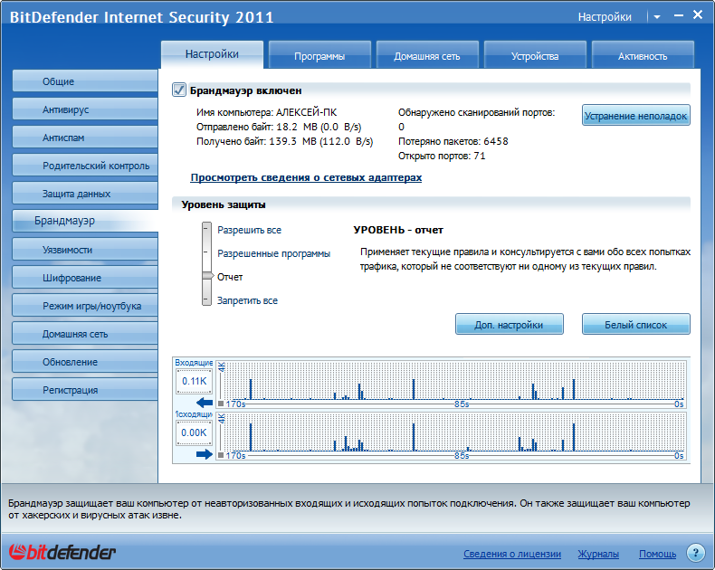
Task: Open the Сведения о лицензии link
Action: (512, 554)
